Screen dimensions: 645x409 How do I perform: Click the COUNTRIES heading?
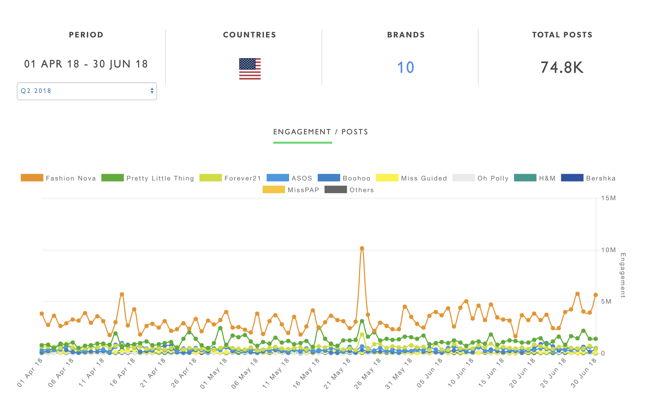(x=250, y=35)
